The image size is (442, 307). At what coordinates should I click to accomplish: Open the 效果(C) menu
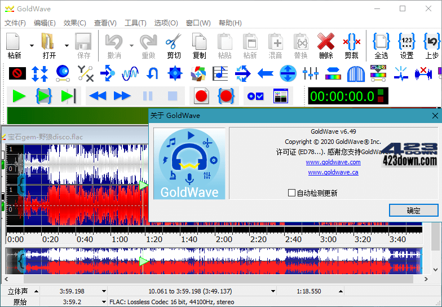[74, 23]
